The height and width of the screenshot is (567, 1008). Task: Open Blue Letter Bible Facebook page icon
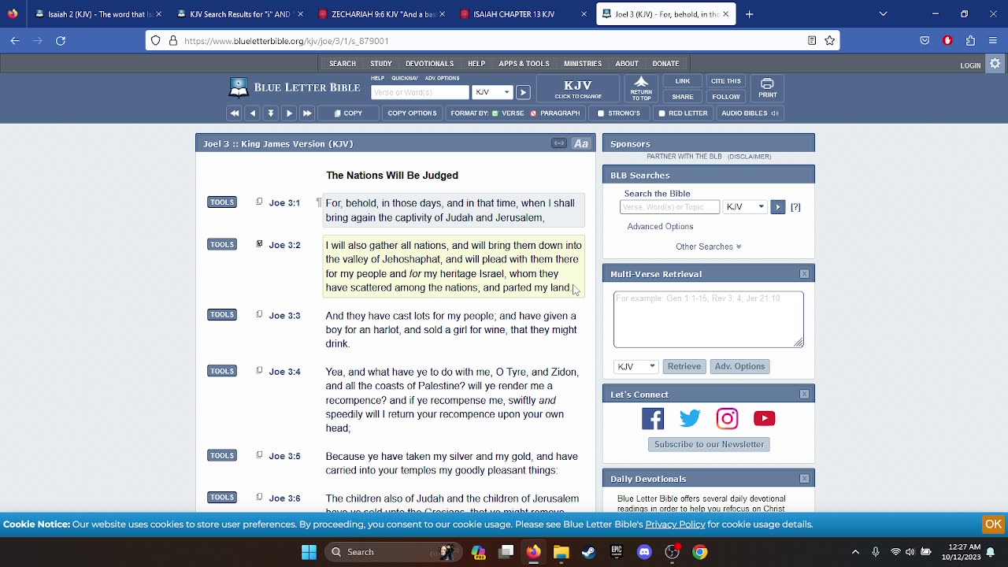[653, 418]
